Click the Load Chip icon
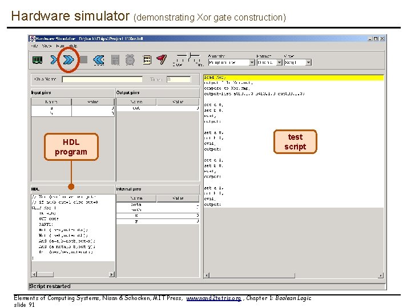Viewport: 411px width, 308px height. [37, 60]
